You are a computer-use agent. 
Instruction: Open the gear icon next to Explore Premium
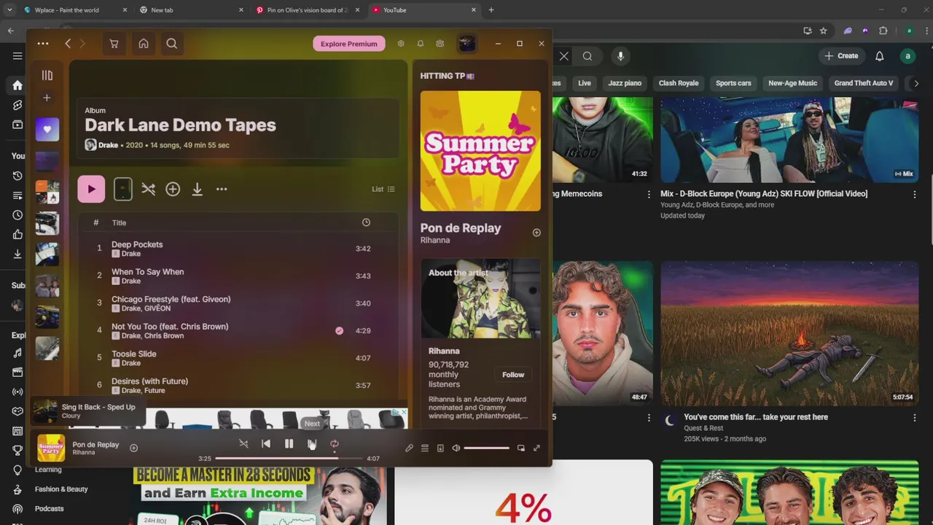tap(401, 44)
